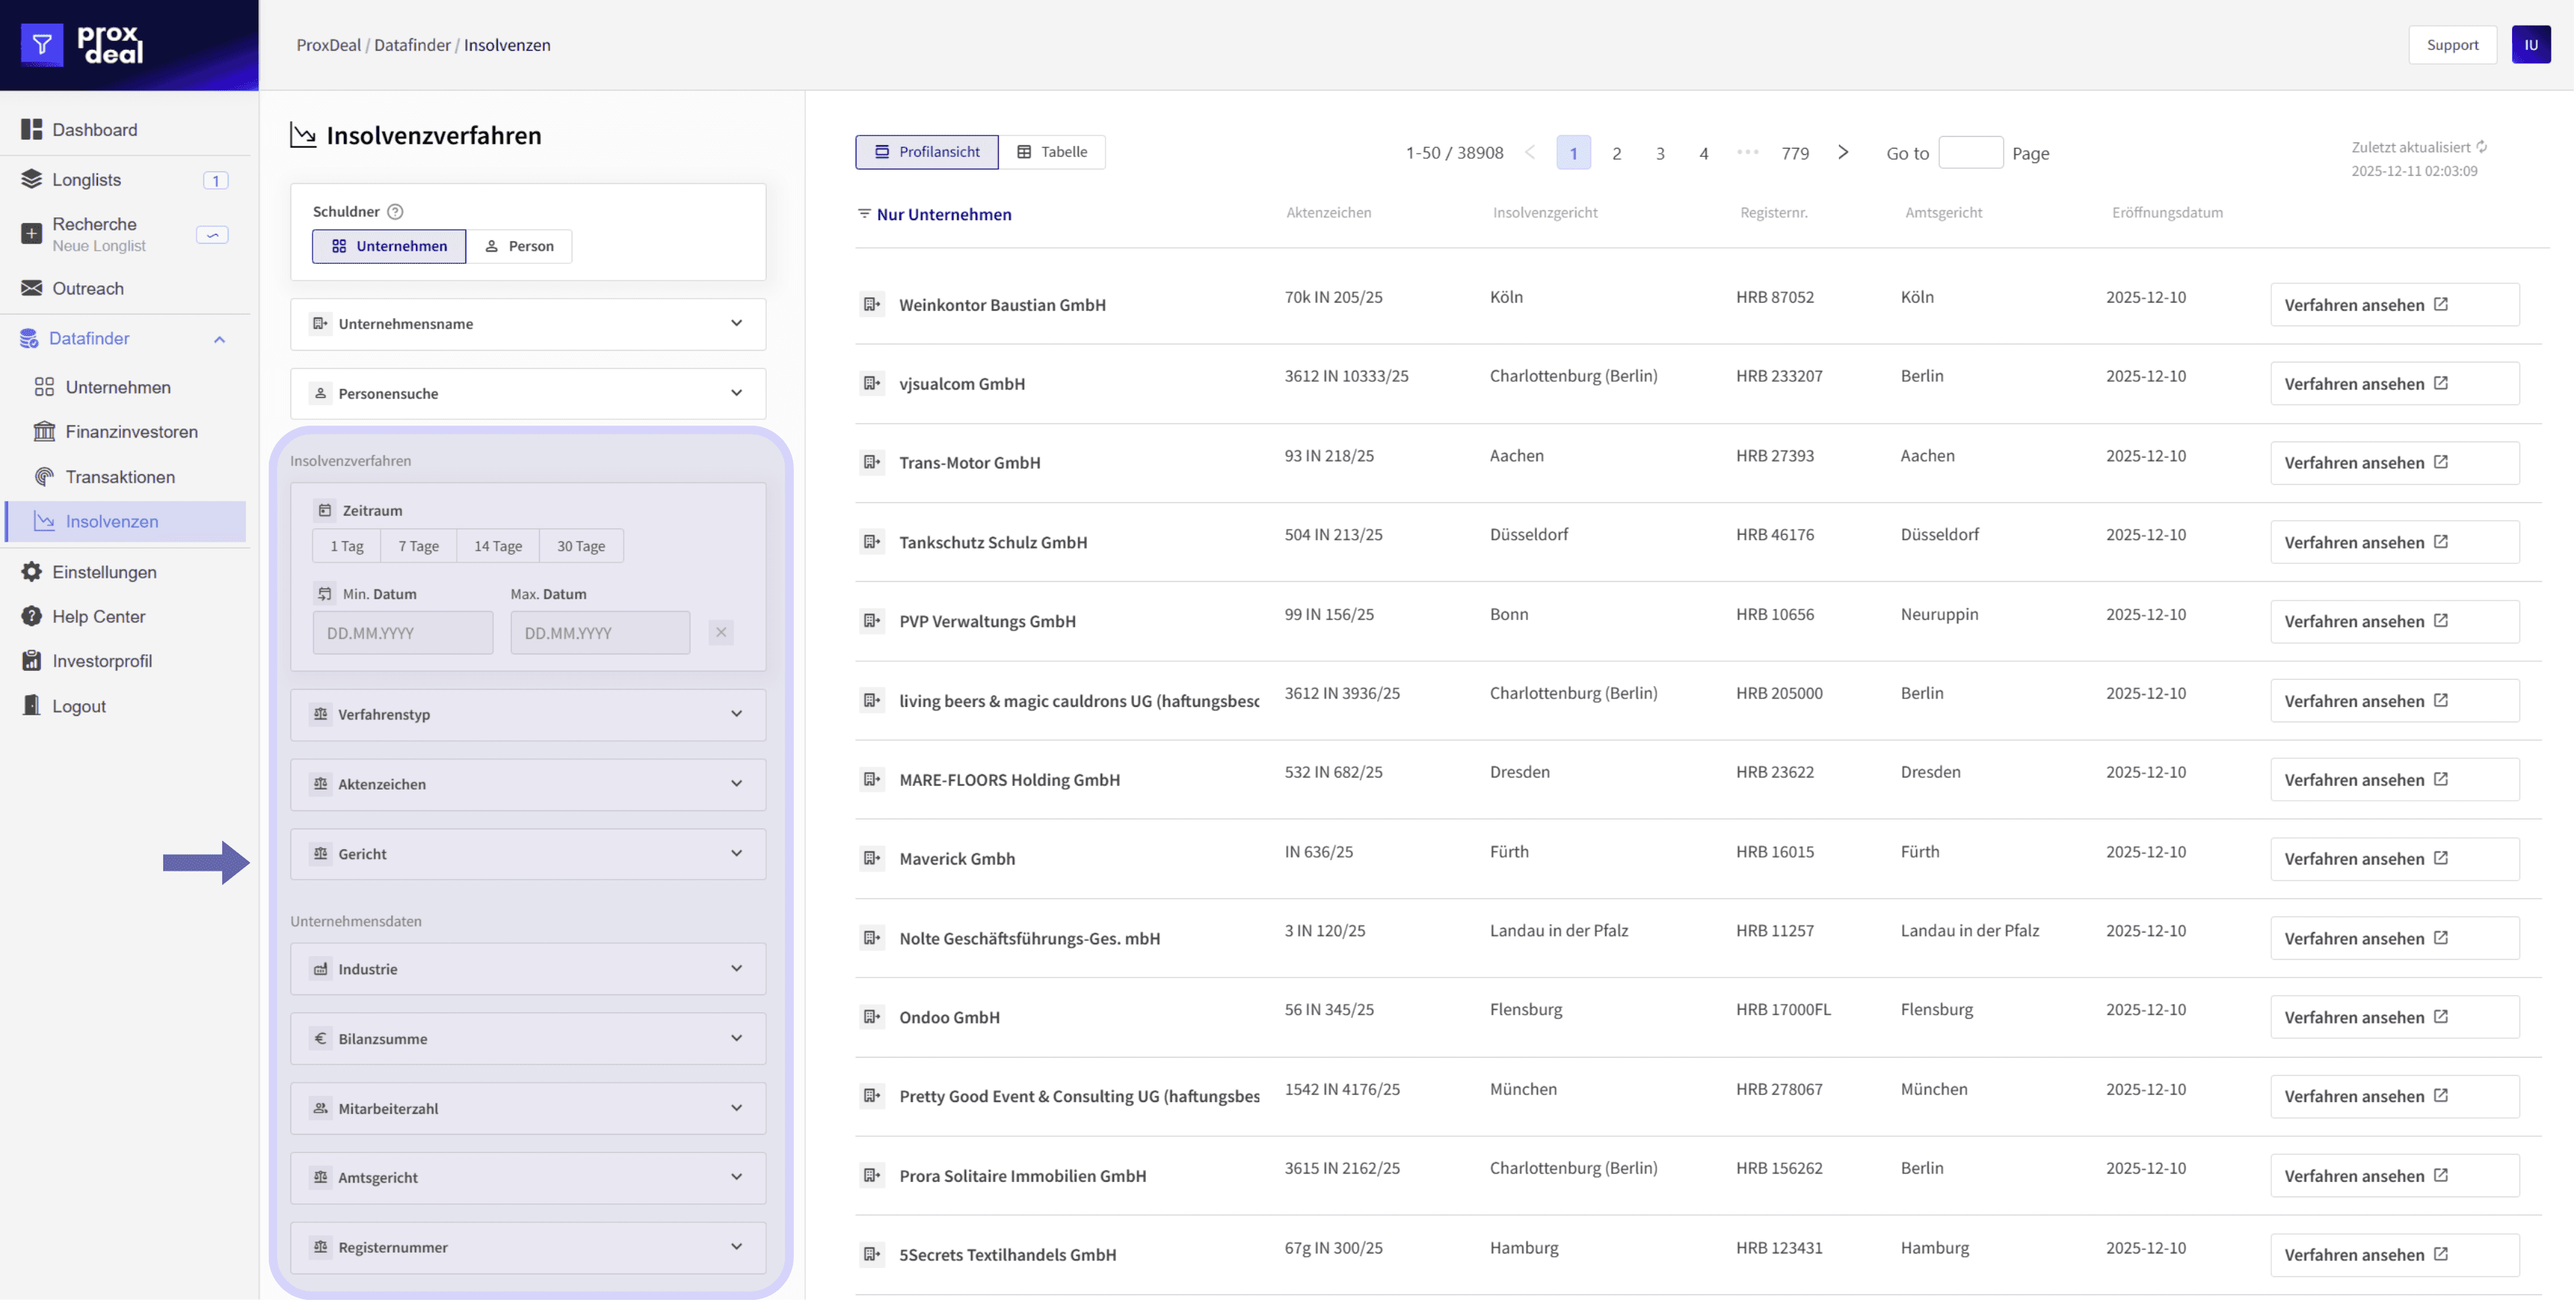Switch to the Tabelle view

click(1052, 152)
